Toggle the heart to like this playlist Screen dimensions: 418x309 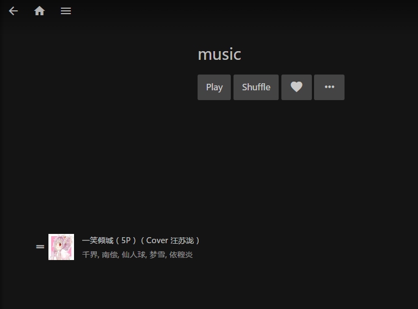click(x=297, y=87)
